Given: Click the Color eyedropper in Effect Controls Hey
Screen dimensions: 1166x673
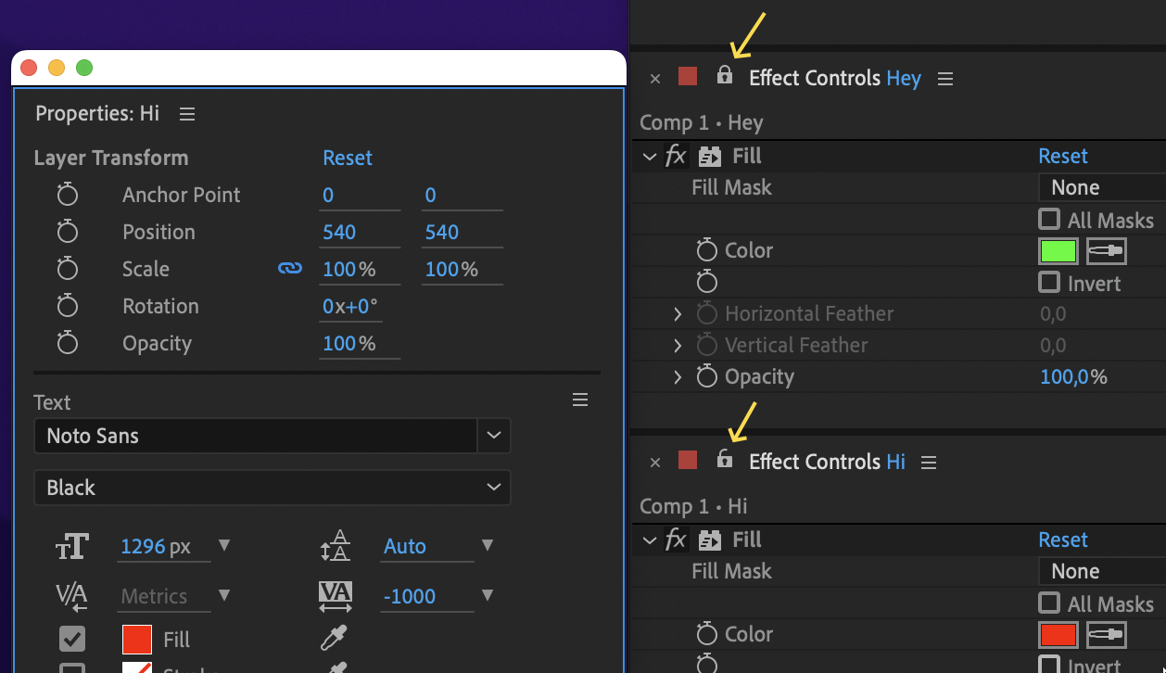Looking at the screenshot, I should [1106, 250].
